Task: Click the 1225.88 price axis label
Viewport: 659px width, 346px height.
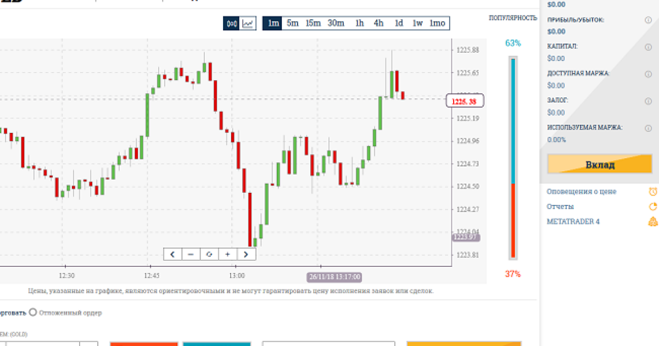Action: 467,50
